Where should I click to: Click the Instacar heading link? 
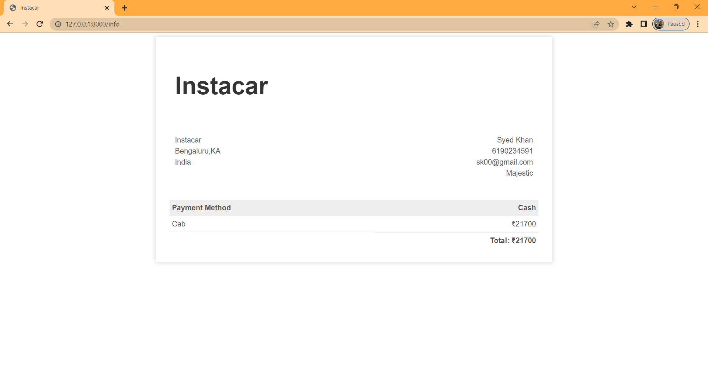click(x=221, y=86)
